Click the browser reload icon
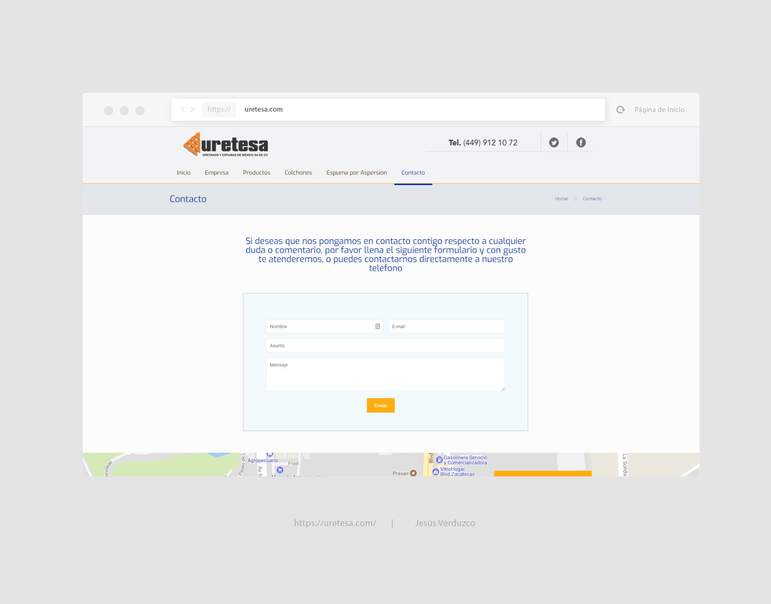771x604 pixels. [x=620, y=110]
